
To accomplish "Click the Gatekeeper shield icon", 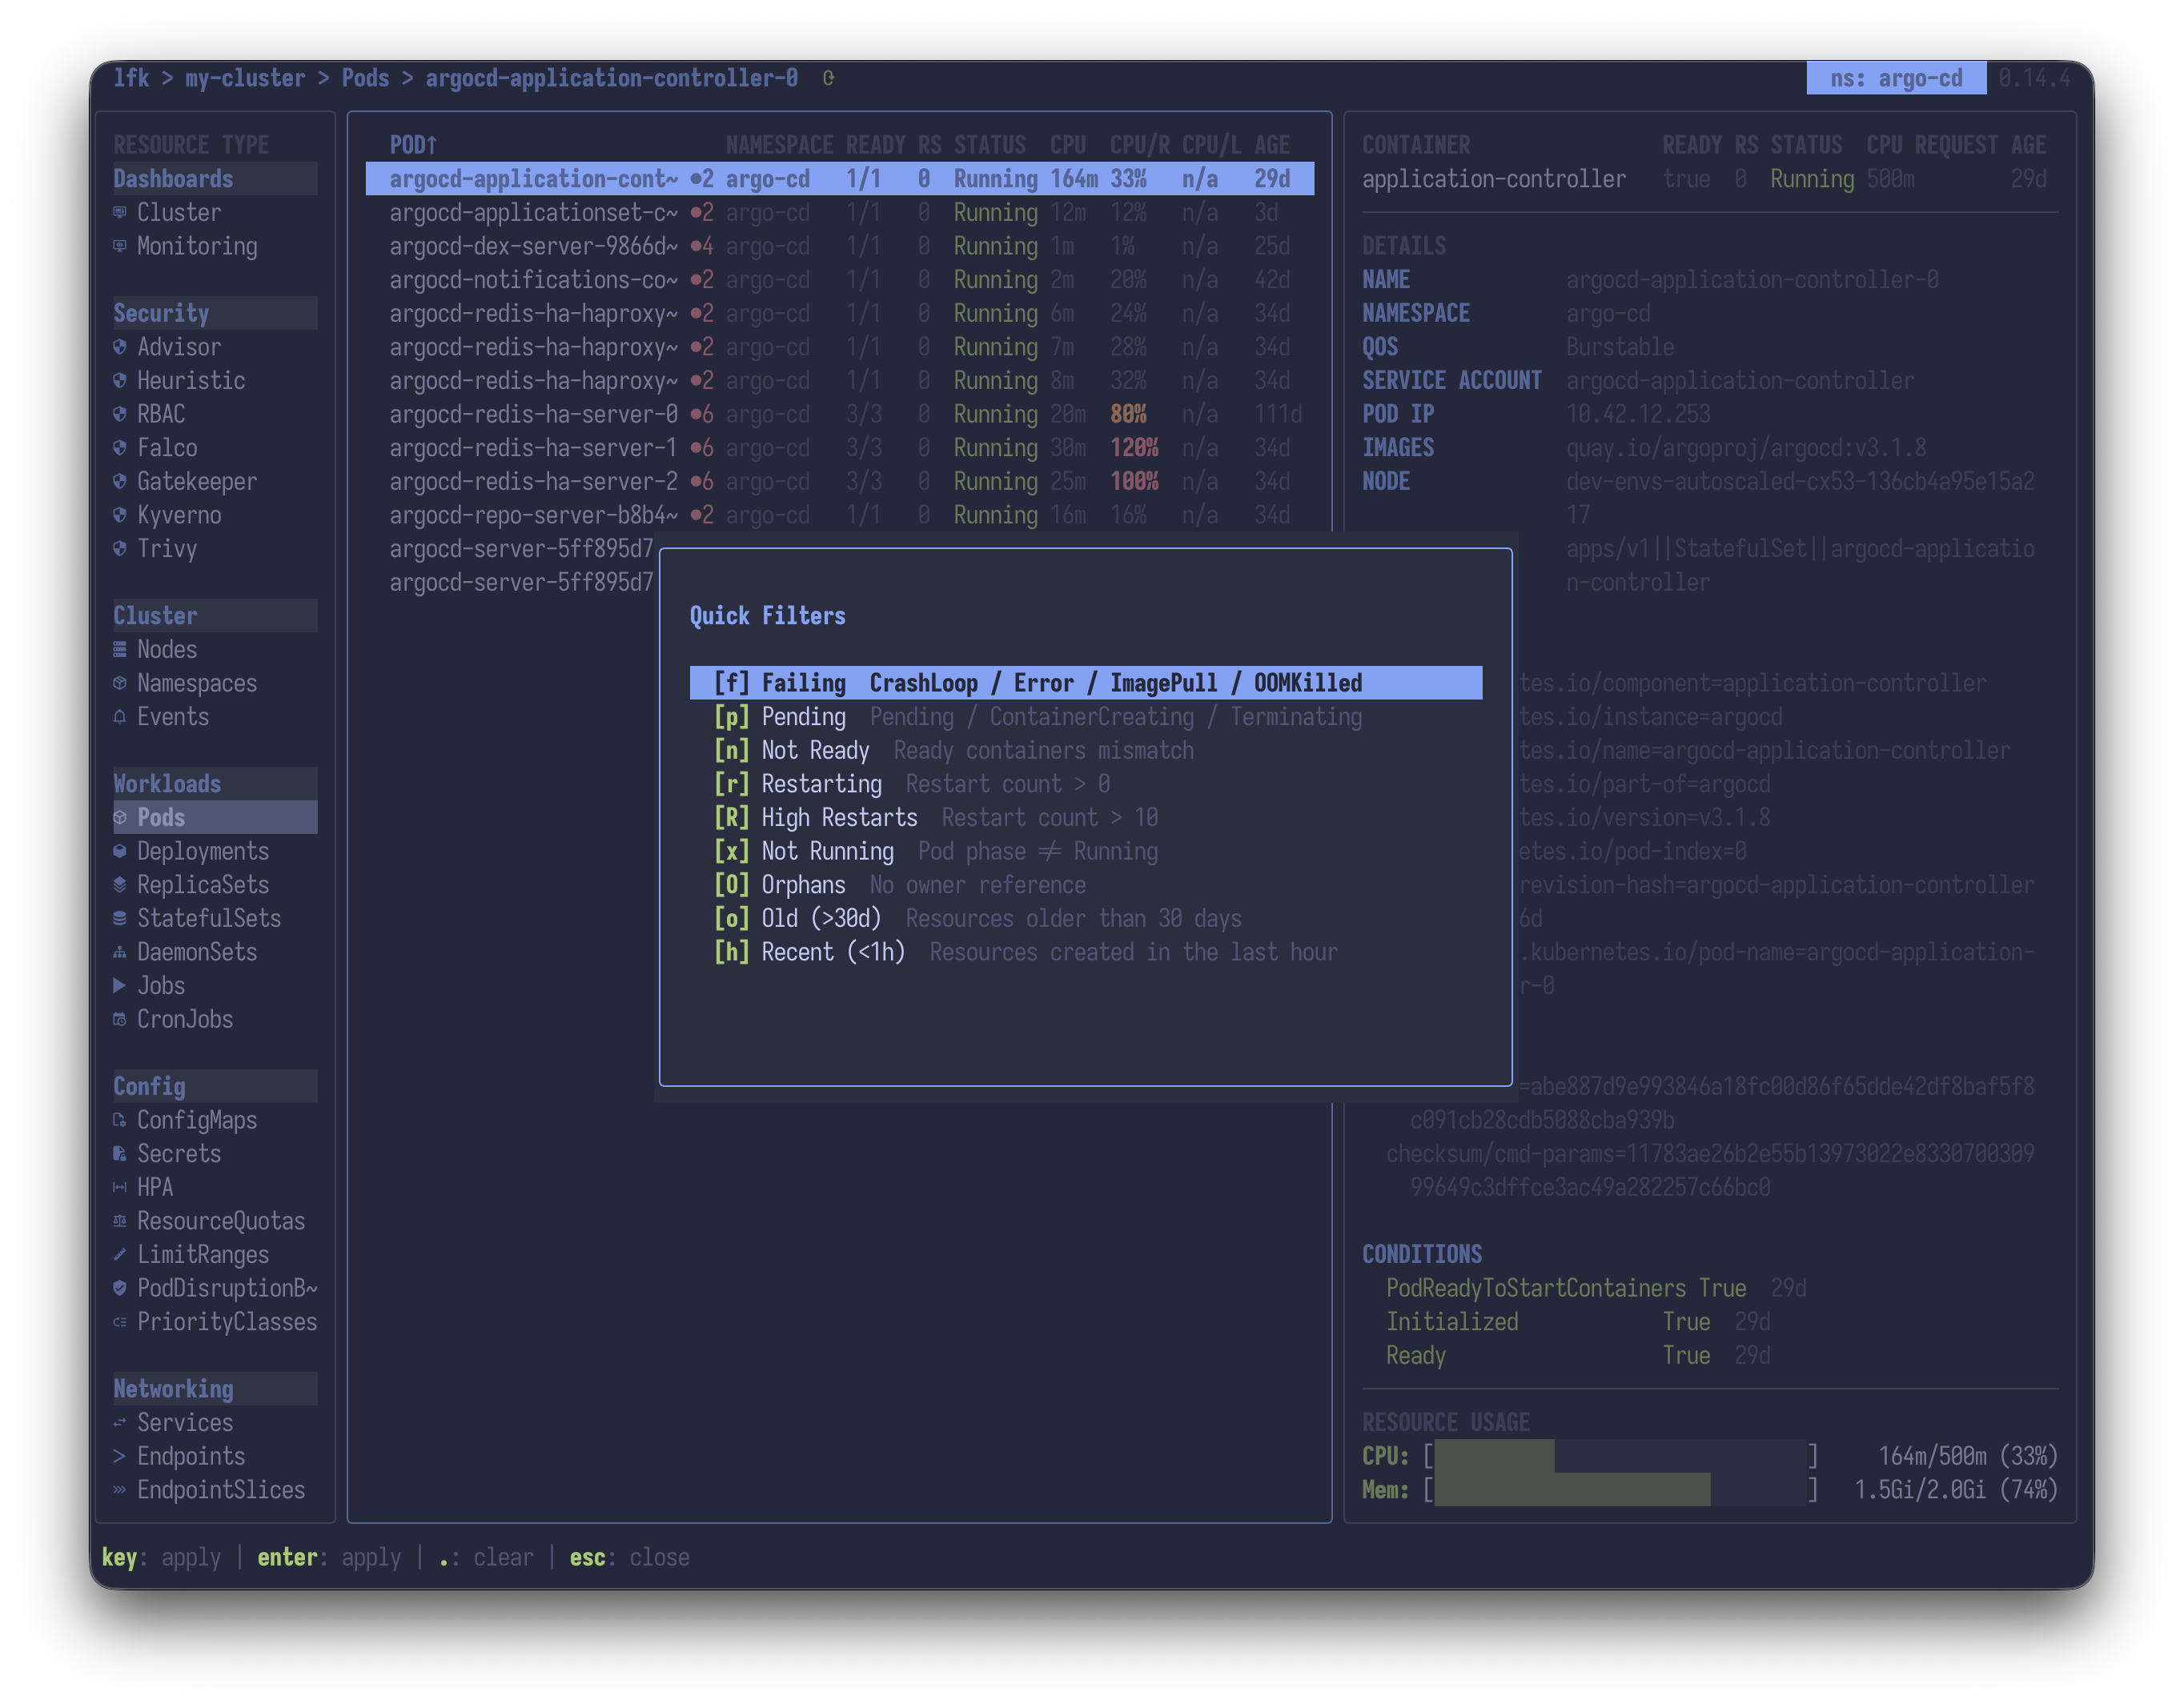I will (x=120, y=481).
